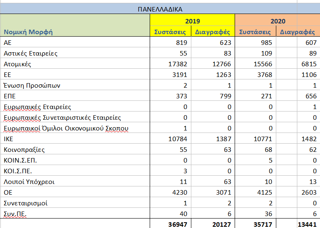
Task: Click the Νομική Μορφή column header
Action: (28, 32)
